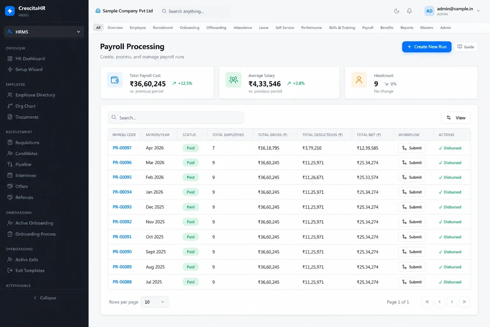Viewport: 490px width, 327px height.
Task: Open the View column options
Action: pos(456,118)
